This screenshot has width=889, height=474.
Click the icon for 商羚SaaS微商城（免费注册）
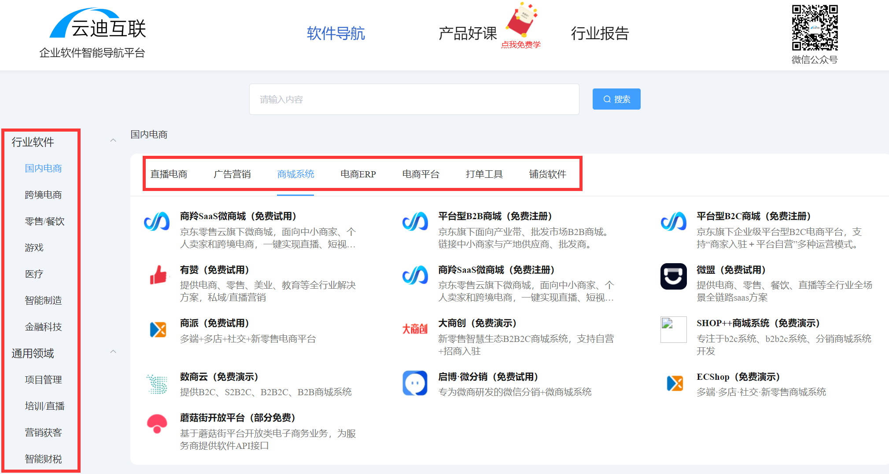point(415,275)
